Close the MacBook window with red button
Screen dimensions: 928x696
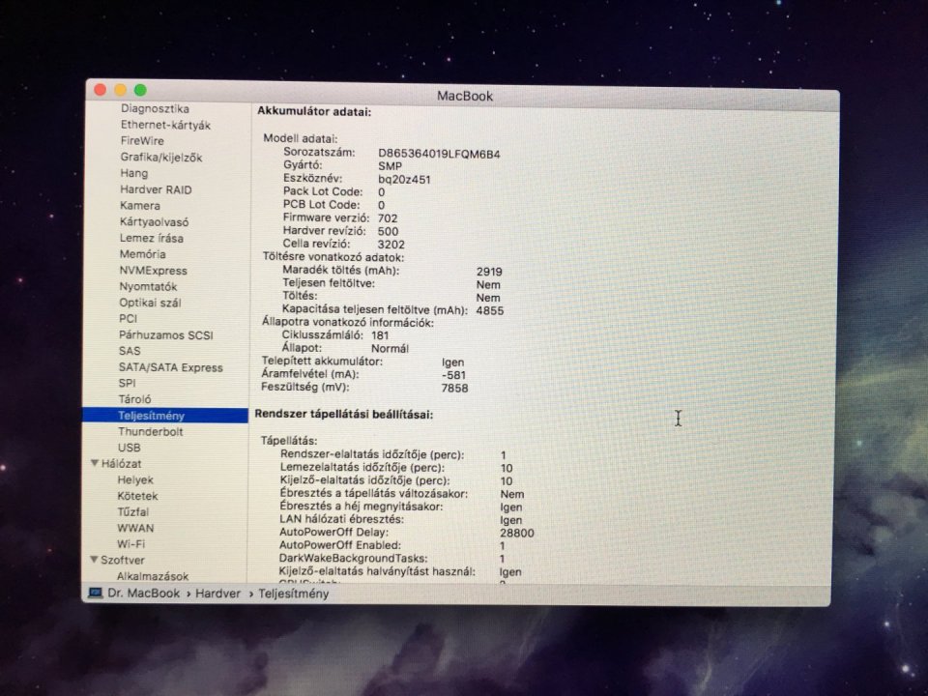100,89
